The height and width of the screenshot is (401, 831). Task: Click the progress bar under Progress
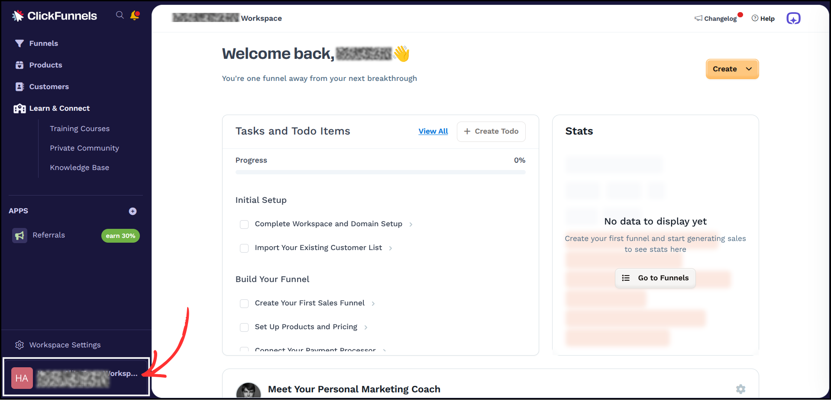point(380,172)
